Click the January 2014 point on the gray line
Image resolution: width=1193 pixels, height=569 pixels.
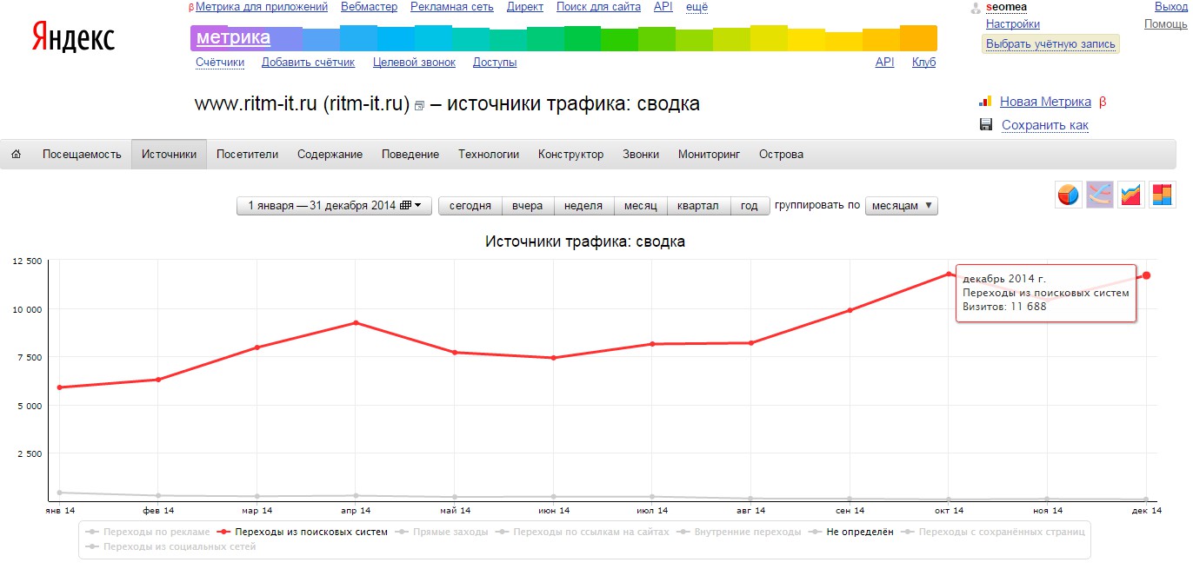[x=59, y=493]
